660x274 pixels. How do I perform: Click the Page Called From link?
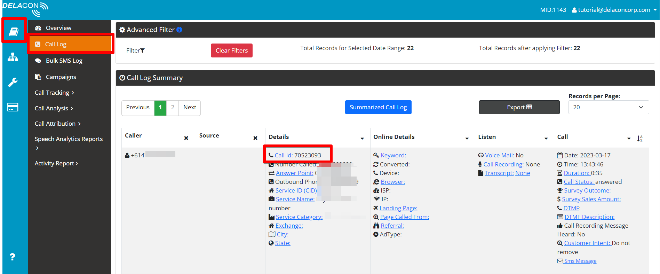click(x=405, y=217)
